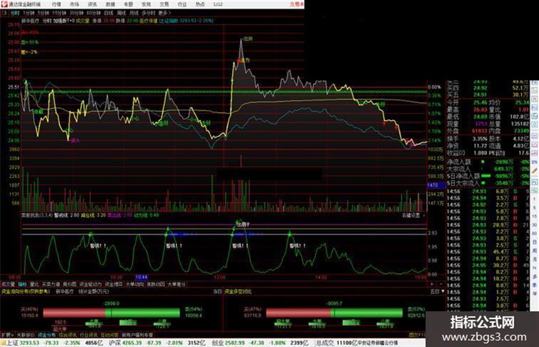
Task: Select the 月 monthly button in right sidebar
Action: point(534,259)
